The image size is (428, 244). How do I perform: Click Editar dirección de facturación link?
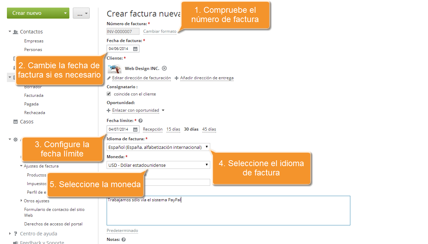tap(142, 78)
